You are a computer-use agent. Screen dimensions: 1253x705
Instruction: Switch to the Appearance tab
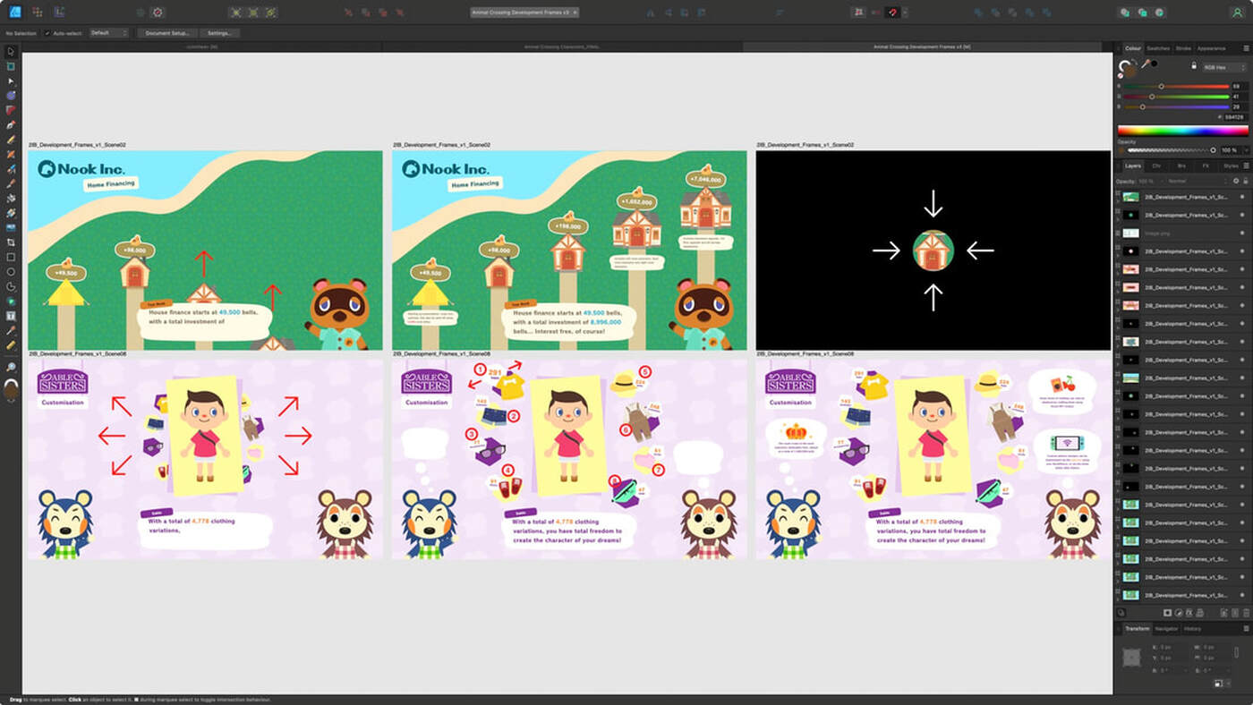pos(1211,48)
